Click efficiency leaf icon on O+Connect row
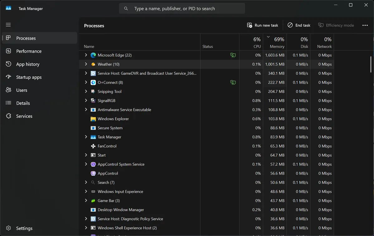374x236 pixels. tap(233, 83)
